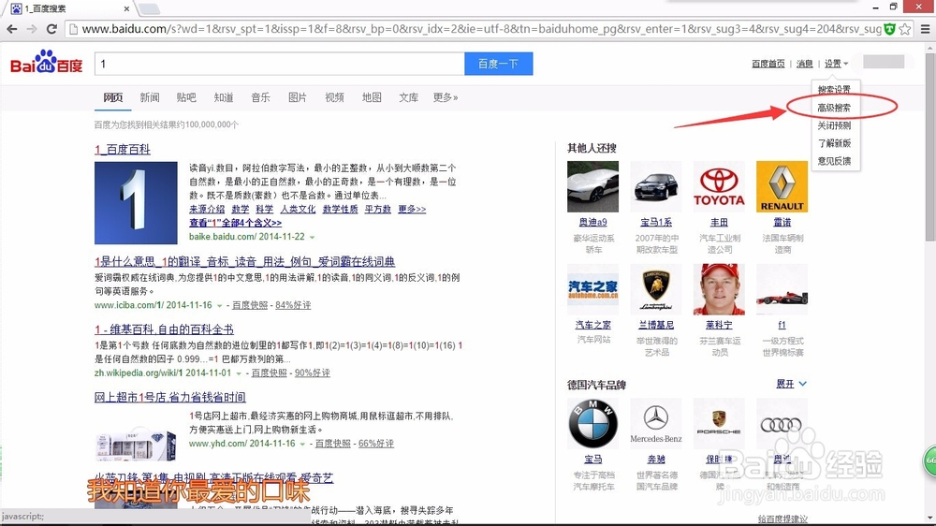The width and height of the screenshot is (936, 526).
Task: Click the Renault logo thumbnail
Action: pos(782,186)
